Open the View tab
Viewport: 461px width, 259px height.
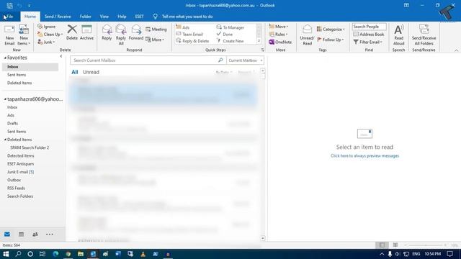pos(104,17)
